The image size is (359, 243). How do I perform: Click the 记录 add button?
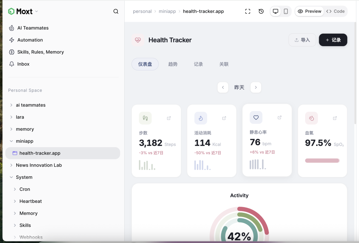pyautogui.click(x=333, y=40)
